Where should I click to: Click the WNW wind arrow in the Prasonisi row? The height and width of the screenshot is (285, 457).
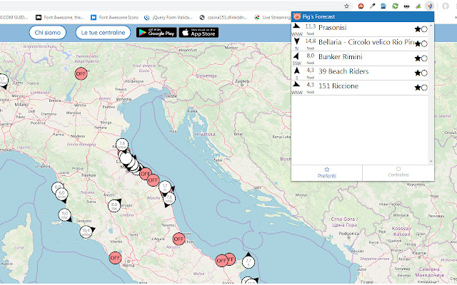pos(296,26)
